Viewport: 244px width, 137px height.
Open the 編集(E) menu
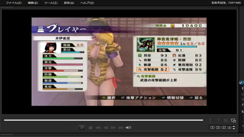coord(33,3)
